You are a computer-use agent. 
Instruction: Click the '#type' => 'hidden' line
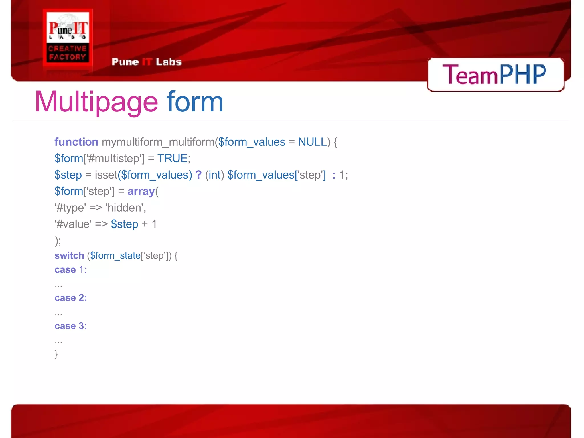pos(100,208)
